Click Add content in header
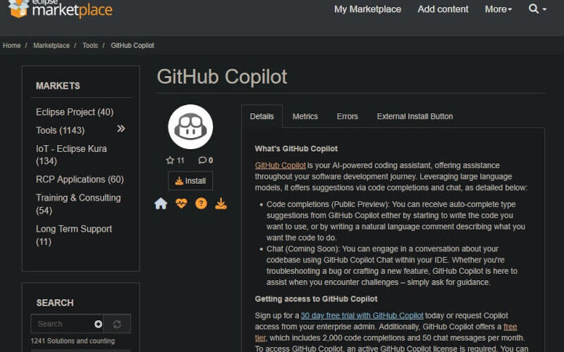Image resolution: width=564 pixels, height=352 pixels. [x=443, y=9]
